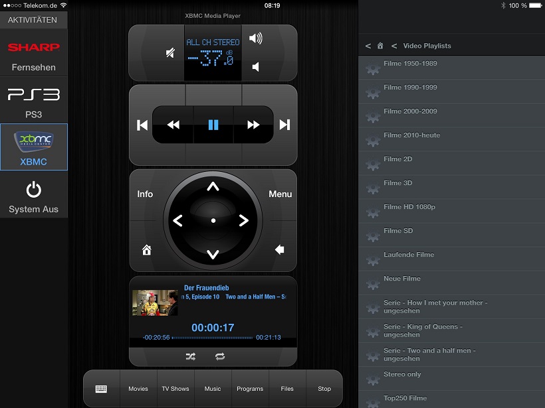Screen dimensions: 545x408
Task: Open playlist Filme 1990-1999
Action: coord(451,92)
